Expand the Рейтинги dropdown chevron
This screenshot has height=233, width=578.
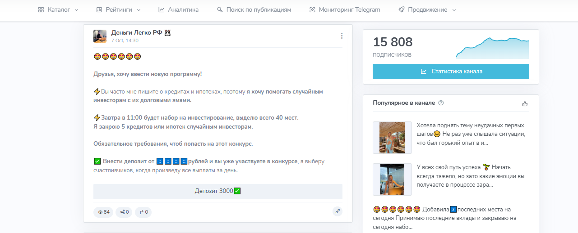[139, 10]
